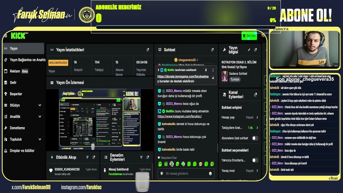Open the Hesap yaşı setting chevron
Image resolution: width=343 pixels, height=193 pixels.
point(257,117)
